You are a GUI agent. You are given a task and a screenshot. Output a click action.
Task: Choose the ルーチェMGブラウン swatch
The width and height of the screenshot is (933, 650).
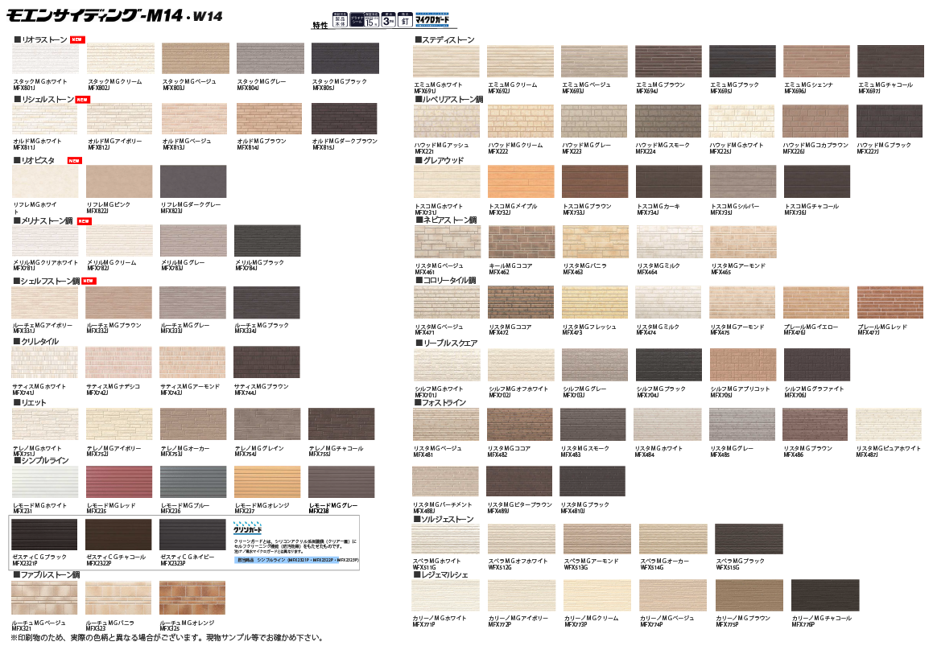pos(118,302)
